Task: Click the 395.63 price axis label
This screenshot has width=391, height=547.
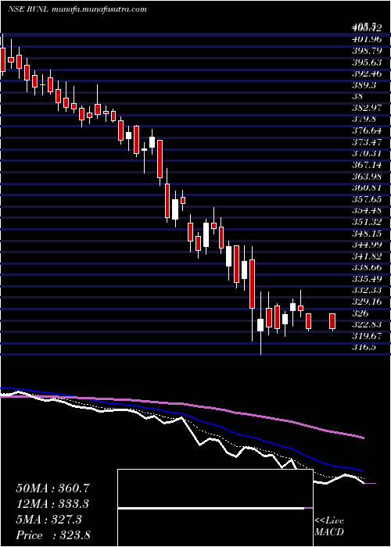Action: click(x=366, y=62)
